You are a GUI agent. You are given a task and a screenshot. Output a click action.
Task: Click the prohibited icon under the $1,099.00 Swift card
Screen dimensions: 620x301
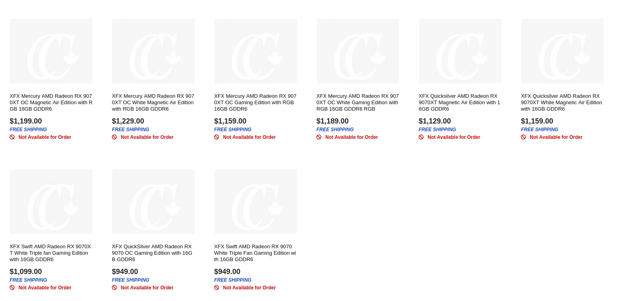12,288
